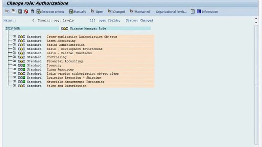The image size is (262, 147).
Task: Select India version authorization object class text
Action: click(x=83, y=73)
